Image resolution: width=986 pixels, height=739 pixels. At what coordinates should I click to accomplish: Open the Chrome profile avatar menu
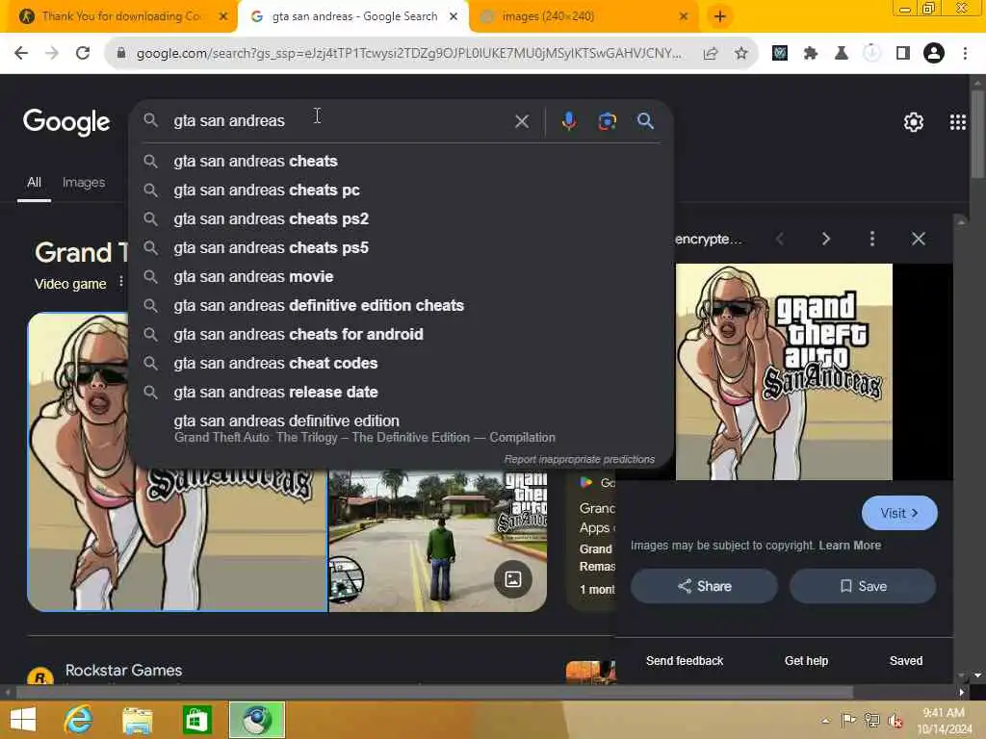934,54
